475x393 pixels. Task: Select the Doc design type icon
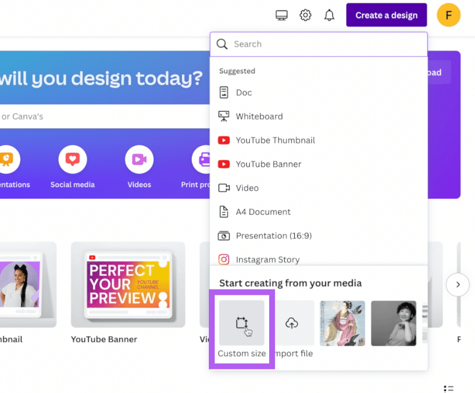tap(224, 92)
